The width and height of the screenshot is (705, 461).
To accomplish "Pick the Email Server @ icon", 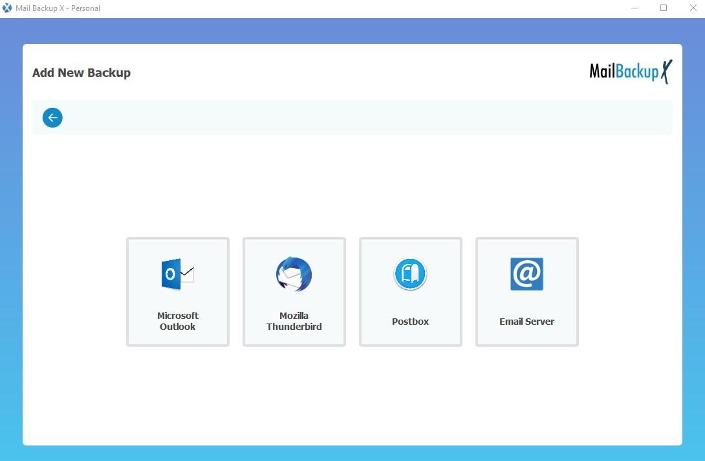I will pyautogui.click(x=526, y=274).
